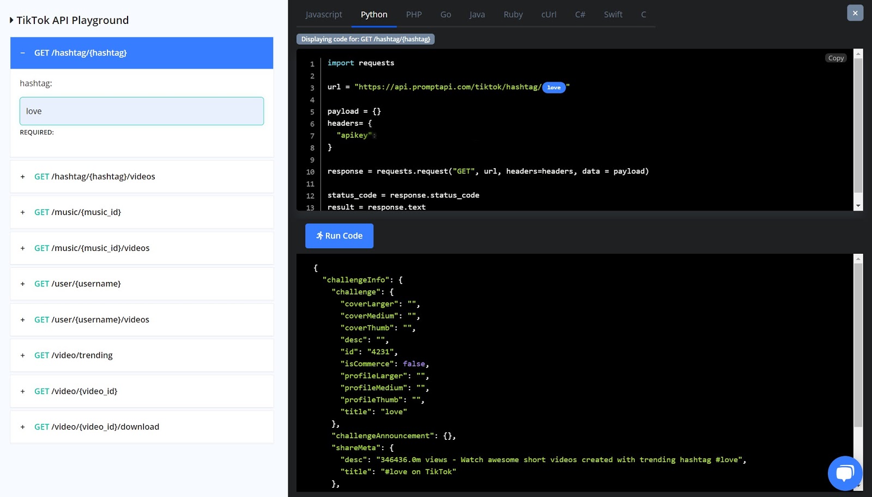Click the code editor scroll-up arrow
The height and width of the screenshot is (497, 872).
click(858, 53)
